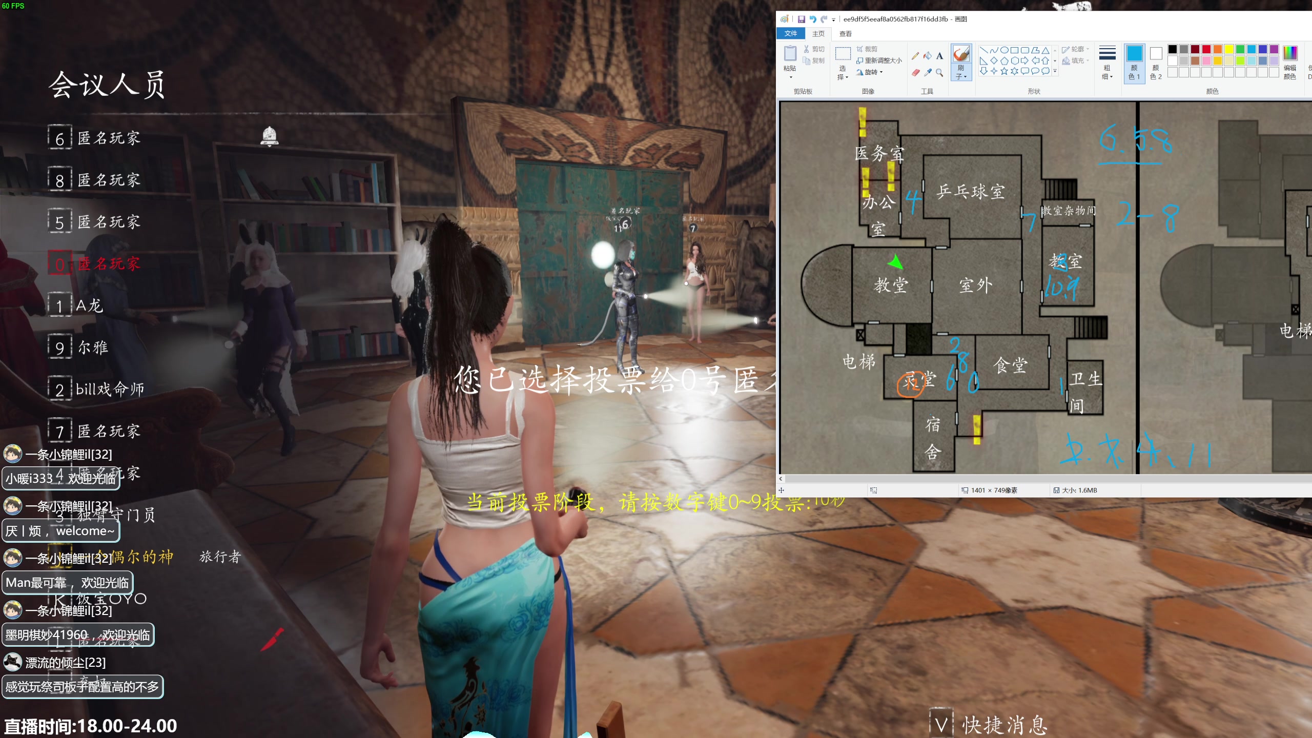Click the Paint horizontal scrollbar left arrow

point(781,479)
